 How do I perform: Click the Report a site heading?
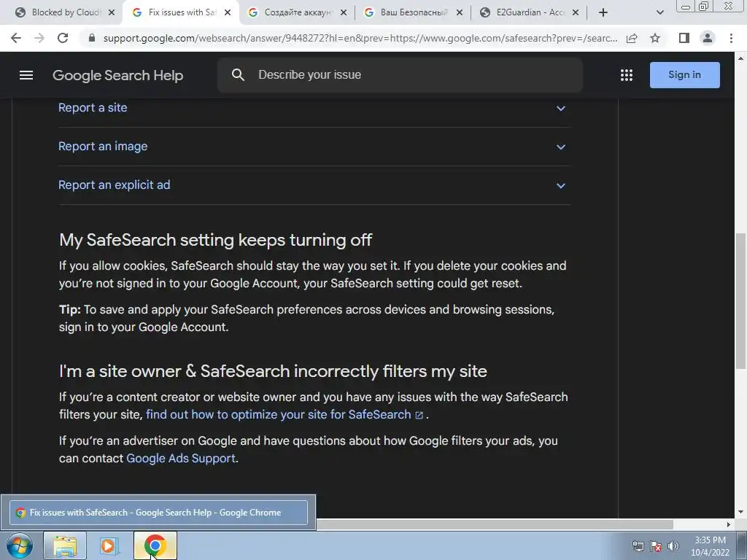click(93, 108)
